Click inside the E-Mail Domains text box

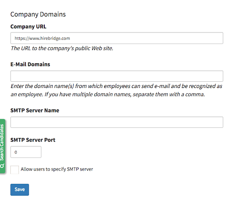point(117,76)
